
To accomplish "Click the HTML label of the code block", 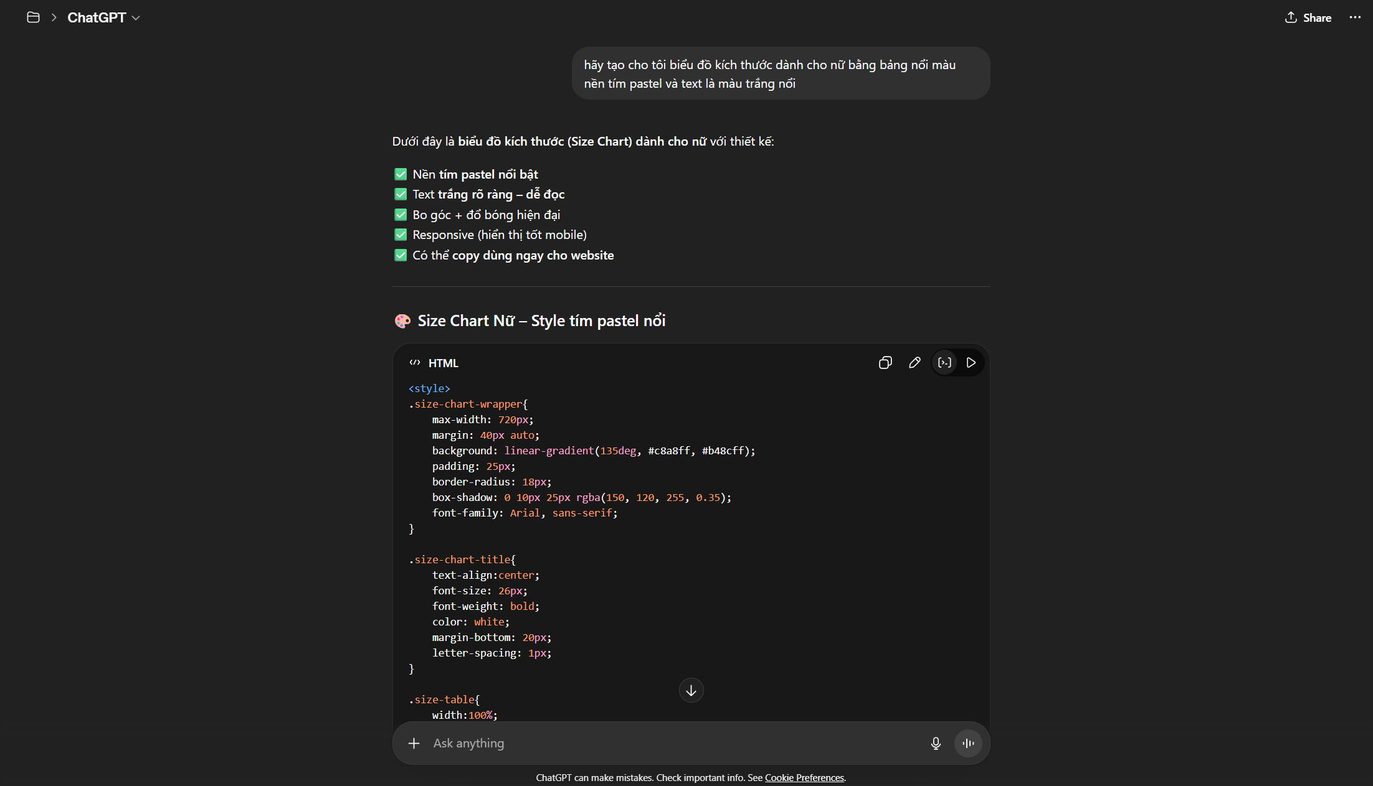I will [443, 363].
